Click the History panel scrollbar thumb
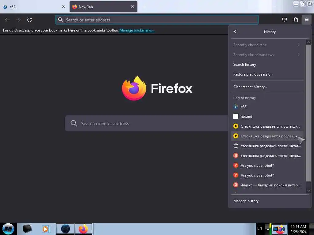This screenshot has height=235, width=314. click(308, 113)
